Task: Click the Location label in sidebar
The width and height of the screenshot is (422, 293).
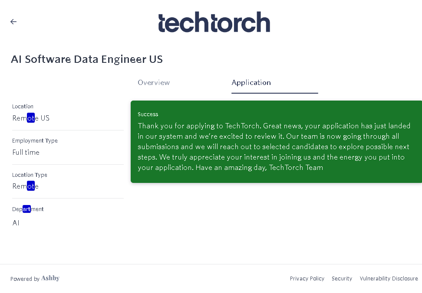Action: tap(23, 107)
